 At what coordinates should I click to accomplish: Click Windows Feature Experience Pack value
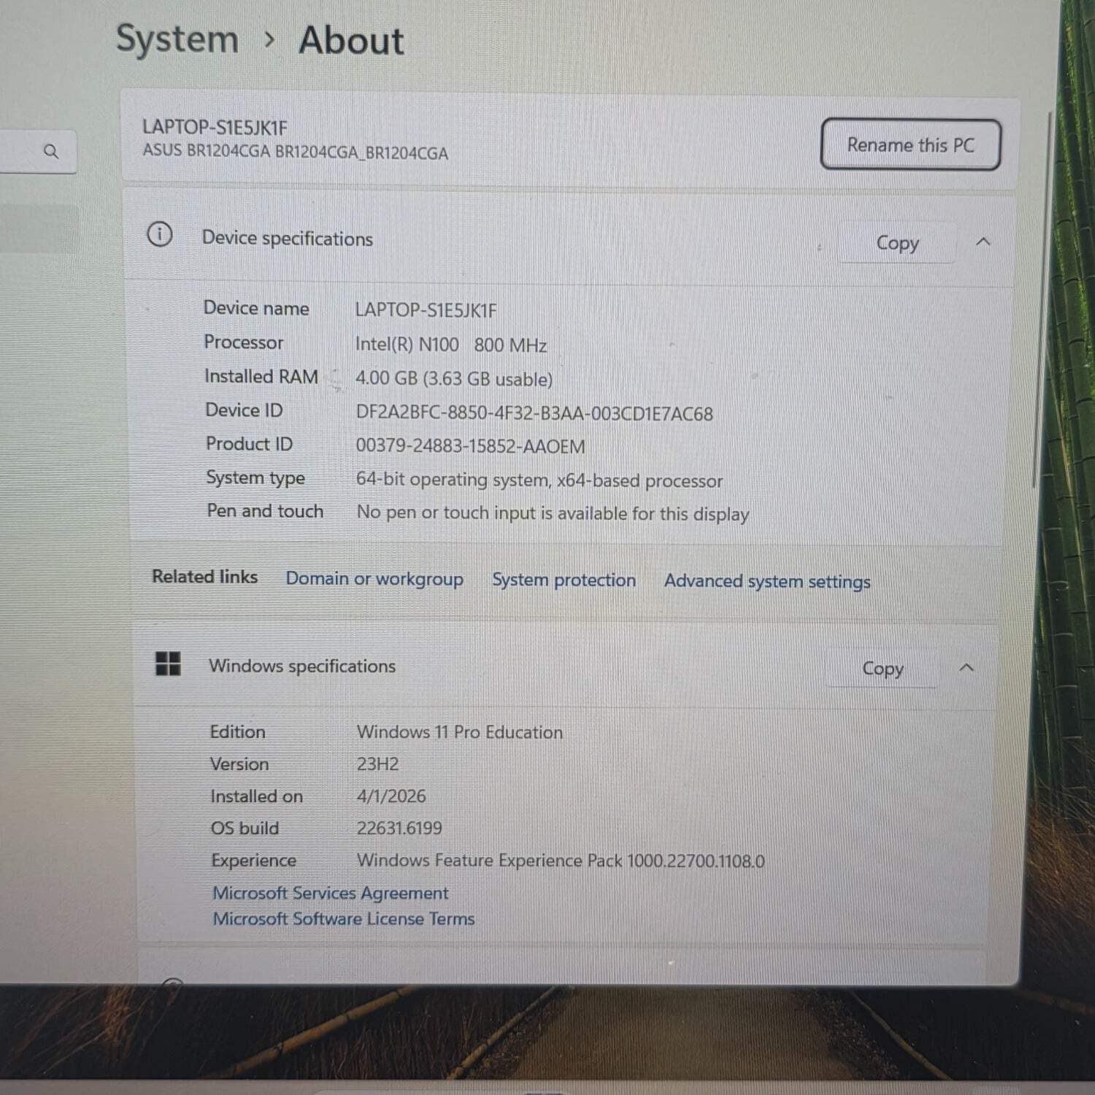(x=561, y=861)
